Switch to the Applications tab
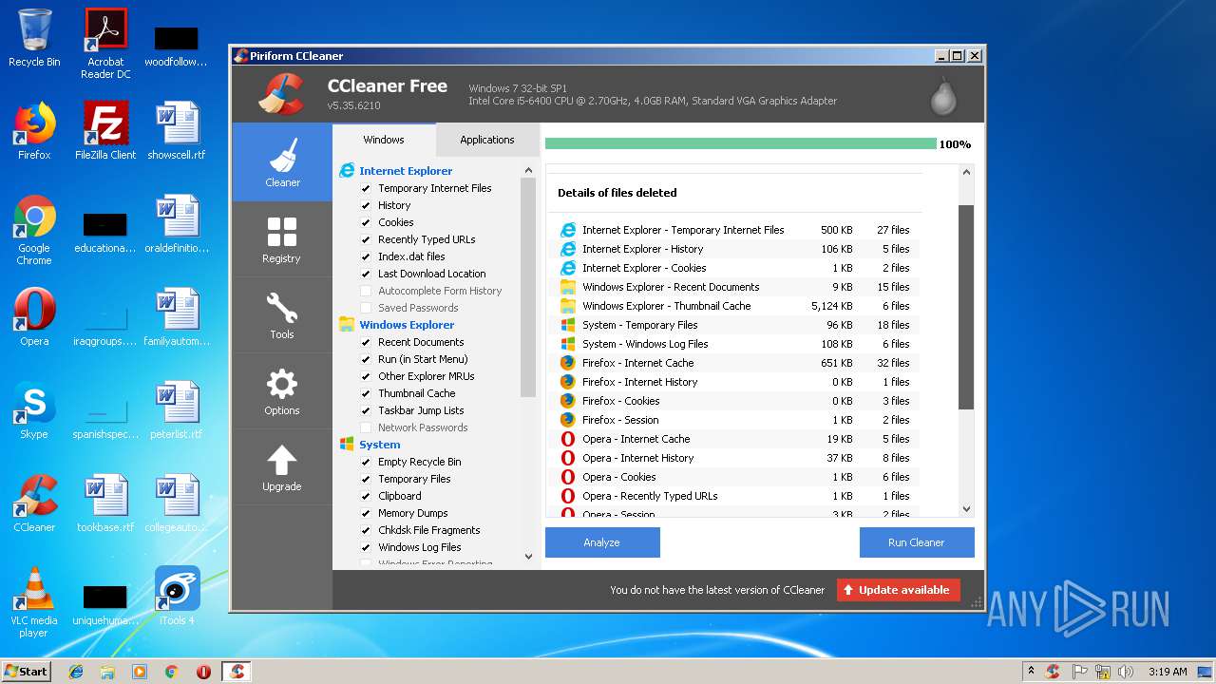Image resolution: width=1216 pixels, height=684 pixels. coord(487,140)
